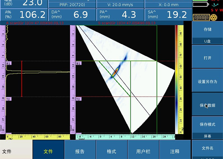
Task: Switch to the 报告 tab
Action: click(x=80, y=150)
